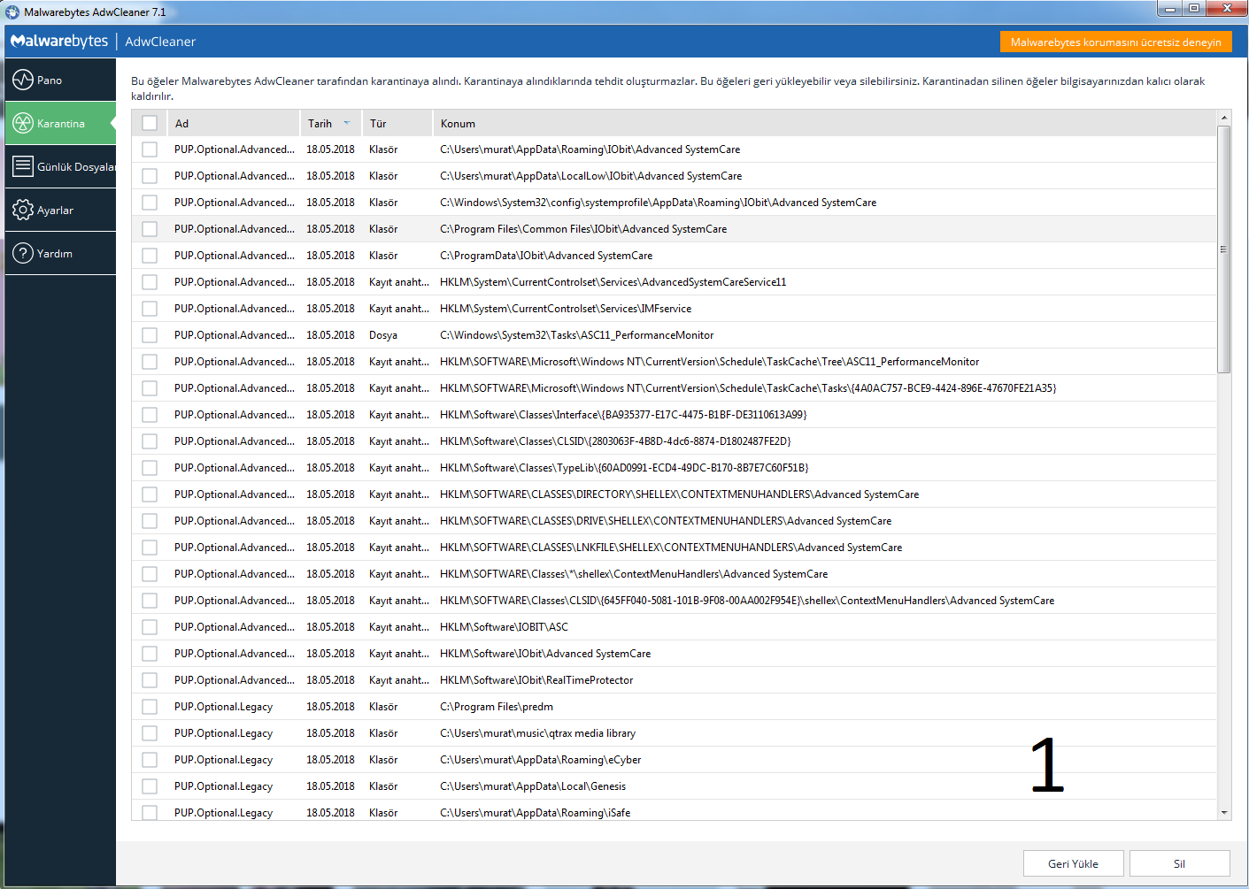Select the Common Files\IObit\Advanced SystemCare path
Image resolution: width=1249 pixels, height=889 pixels.
click(x=583, y=229)
